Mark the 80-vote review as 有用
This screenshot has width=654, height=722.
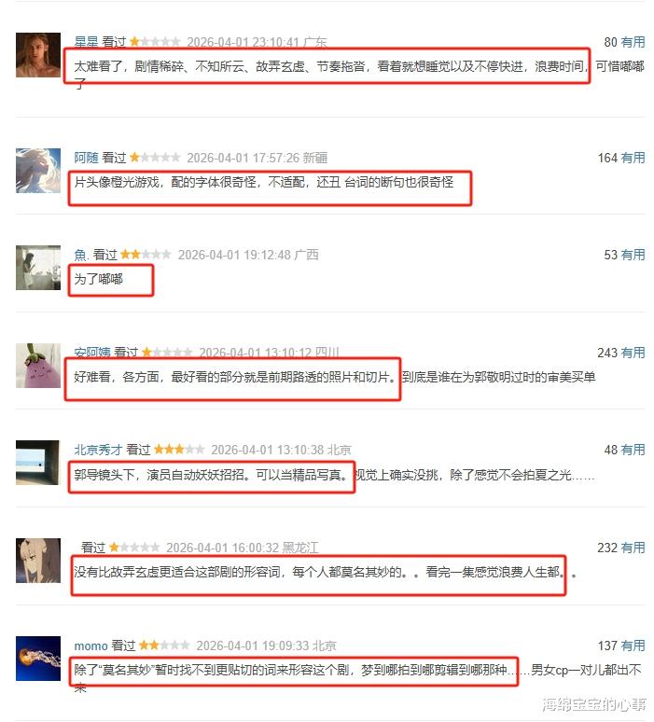(633, 42)
